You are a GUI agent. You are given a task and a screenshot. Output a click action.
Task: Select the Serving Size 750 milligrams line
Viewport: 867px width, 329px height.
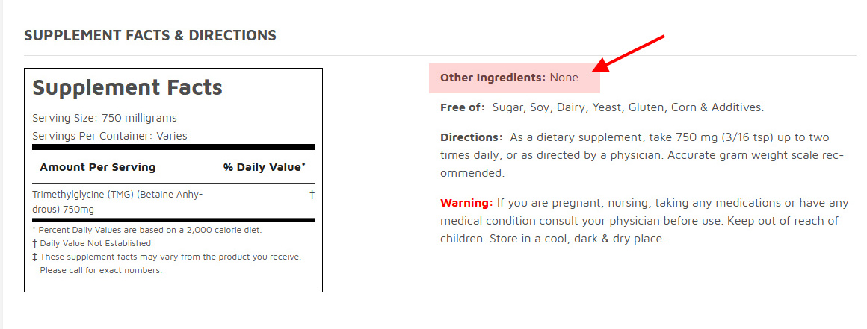[x=105, y=118]
